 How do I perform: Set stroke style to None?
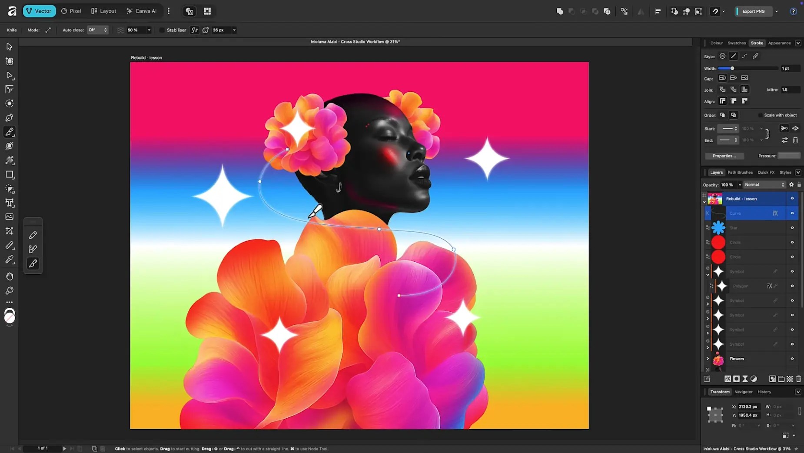click(722, 56)
